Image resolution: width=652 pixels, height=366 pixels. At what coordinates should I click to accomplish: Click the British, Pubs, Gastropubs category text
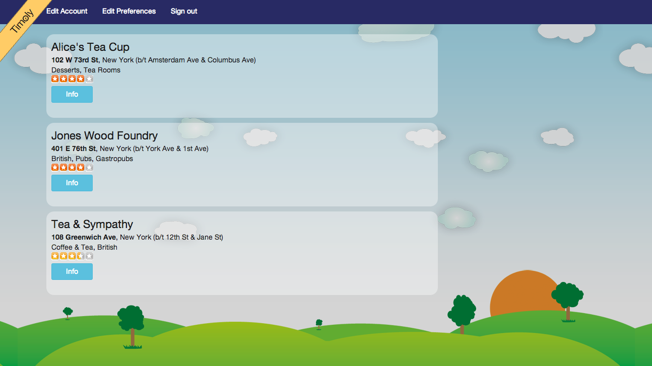click(92, 159)
